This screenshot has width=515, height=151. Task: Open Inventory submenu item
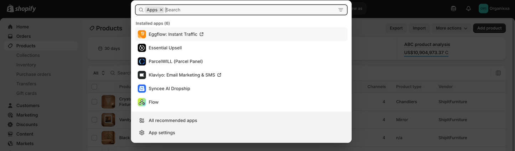click(26, 65)
